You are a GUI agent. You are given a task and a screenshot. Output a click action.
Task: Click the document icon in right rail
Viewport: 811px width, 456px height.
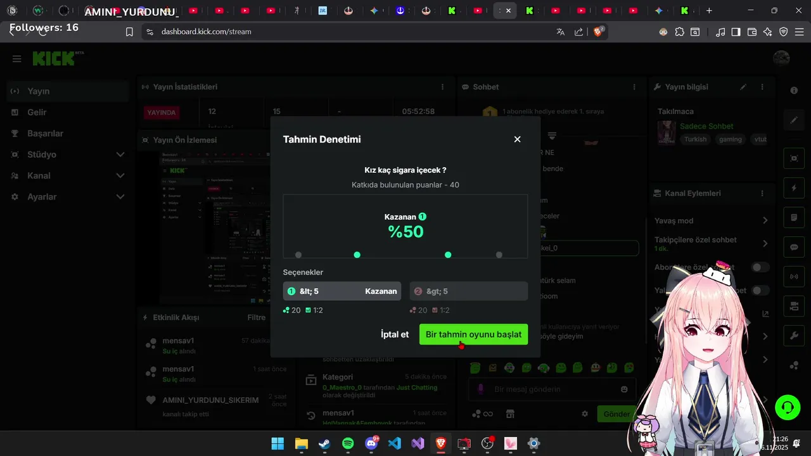(x=794, y=218)
